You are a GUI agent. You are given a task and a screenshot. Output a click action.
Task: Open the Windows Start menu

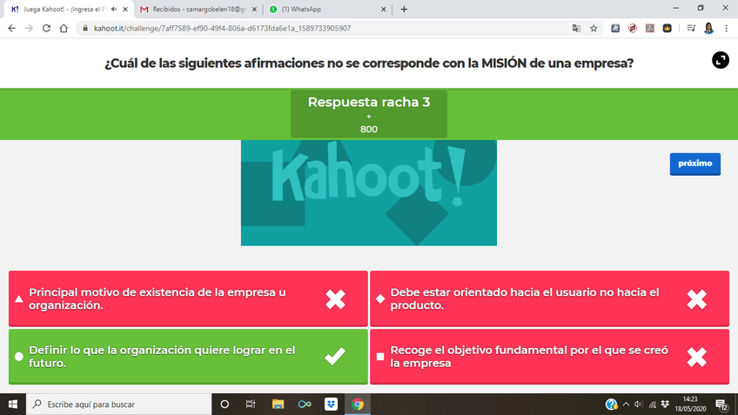(13, 405)
